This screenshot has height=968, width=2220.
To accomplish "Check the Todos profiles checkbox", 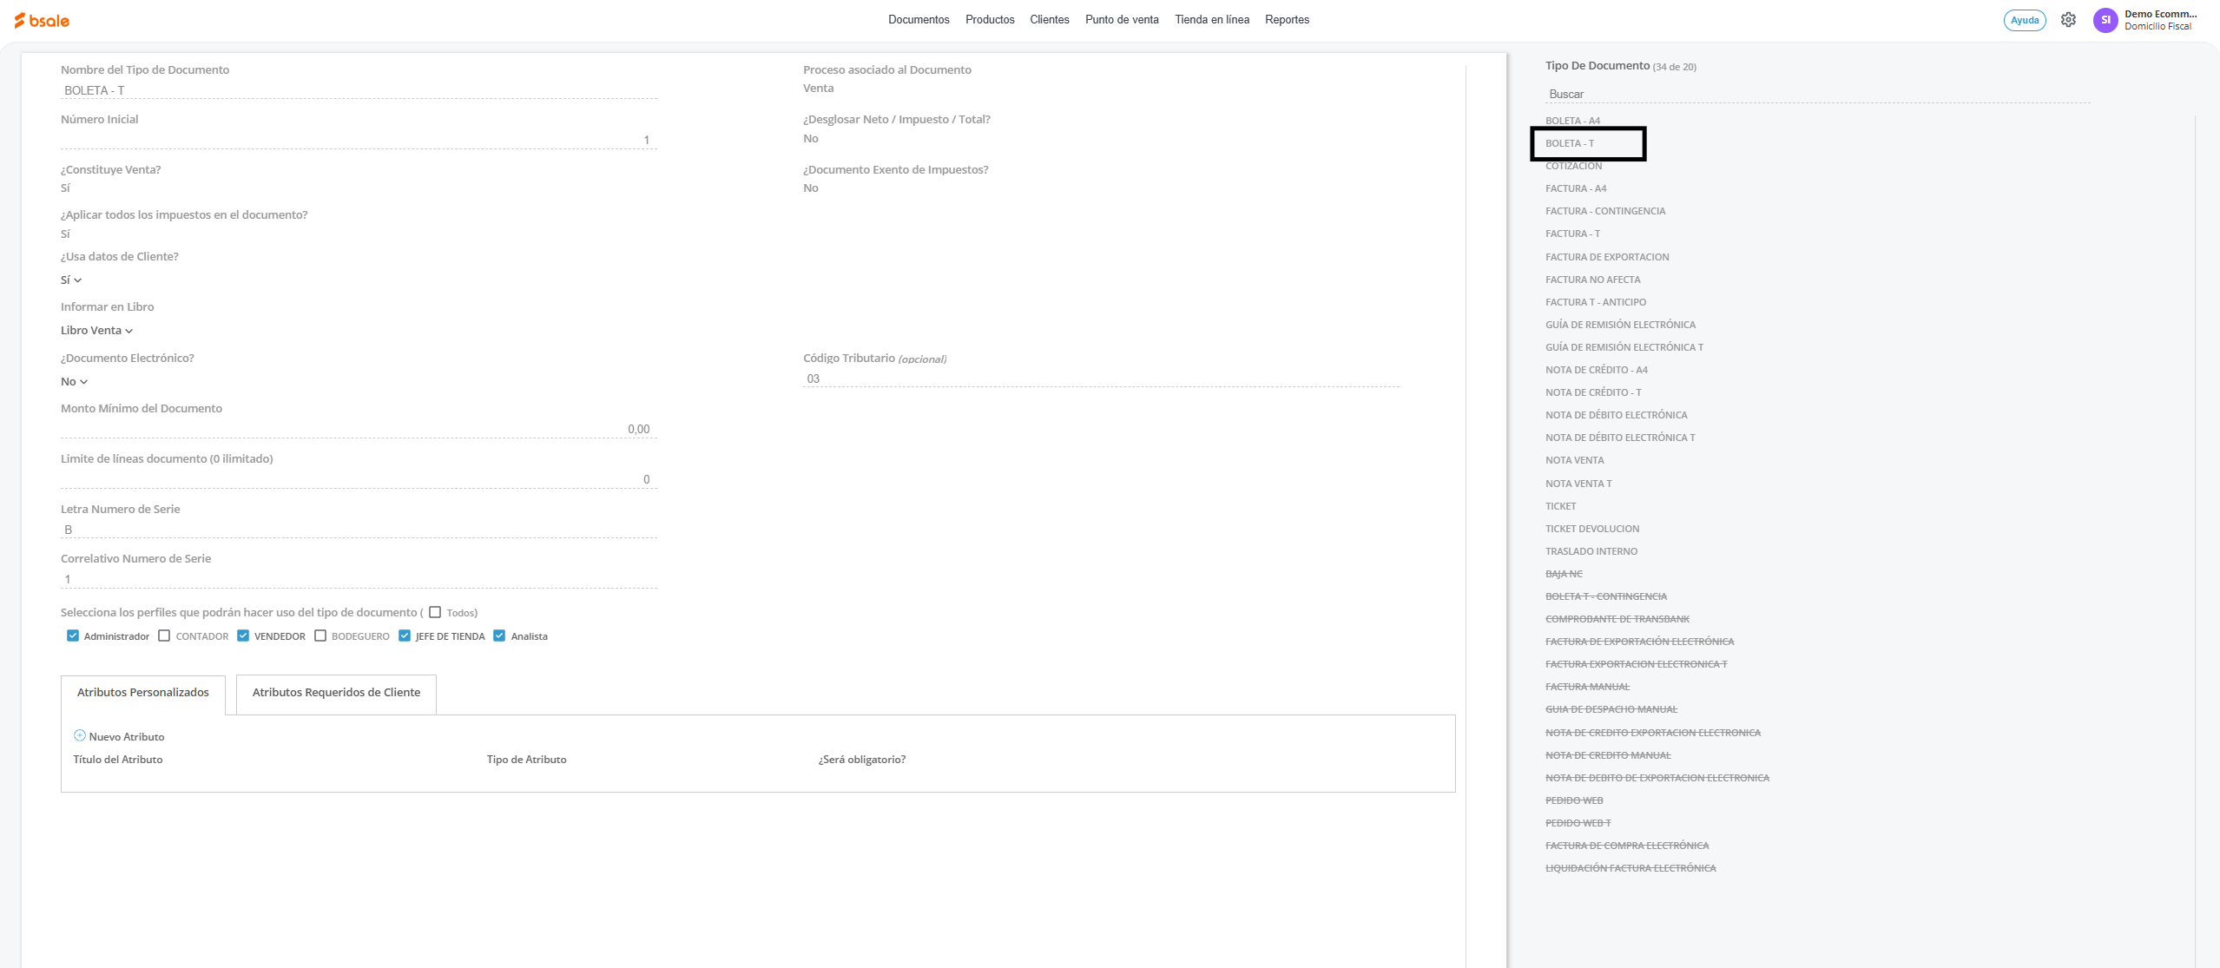I will [435, 612].
